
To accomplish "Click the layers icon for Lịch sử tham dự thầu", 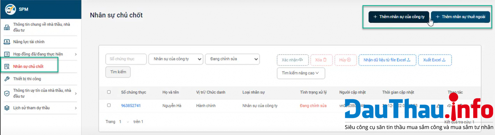I will 7,108.
